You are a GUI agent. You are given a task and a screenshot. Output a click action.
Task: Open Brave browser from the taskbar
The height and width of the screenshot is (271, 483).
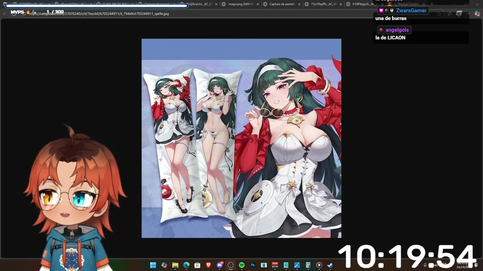pos(209,265)
